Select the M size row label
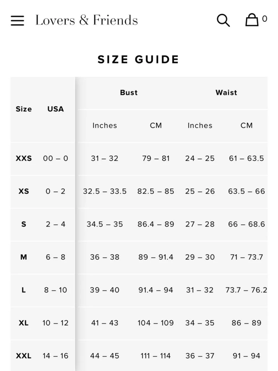Screen dimensions: 278x371 pyautogui.click(x=24, y=257)
